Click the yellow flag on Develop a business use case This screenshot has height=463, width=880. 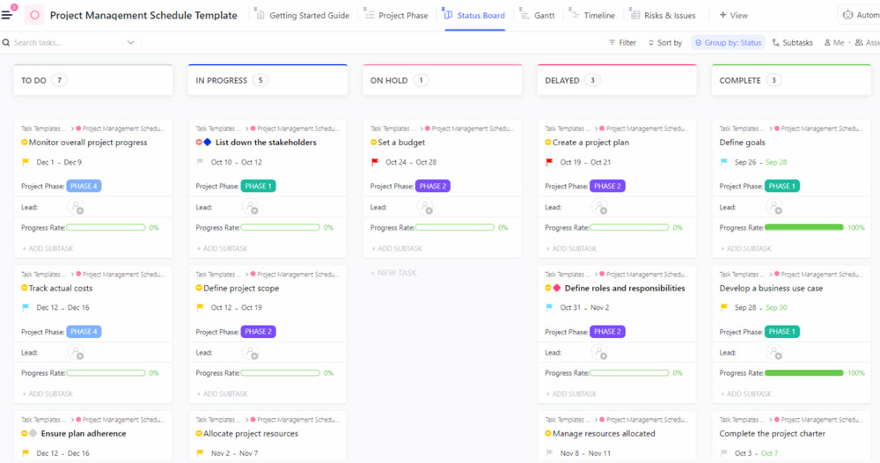tap(724, 307)
